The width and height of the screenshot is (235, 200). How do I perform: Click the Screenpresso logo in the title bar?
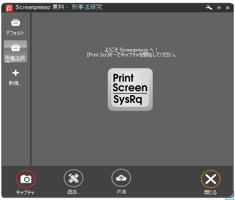pos(9,8)
